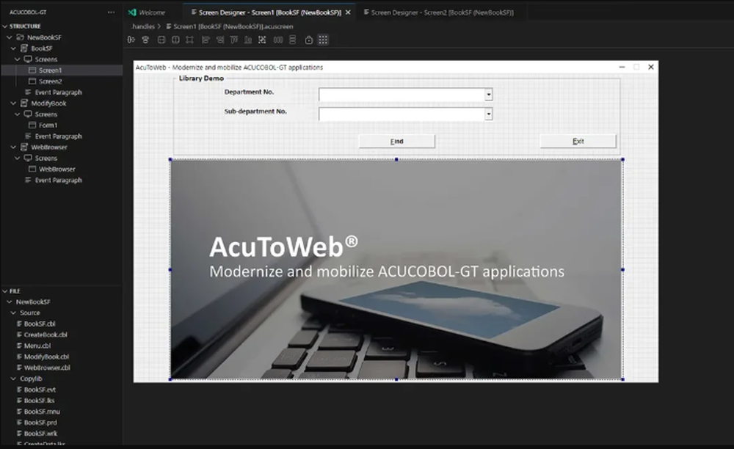Collapse the NewBookSF node in Structure
The image size is (734, 449).
(x=10, y=37)
